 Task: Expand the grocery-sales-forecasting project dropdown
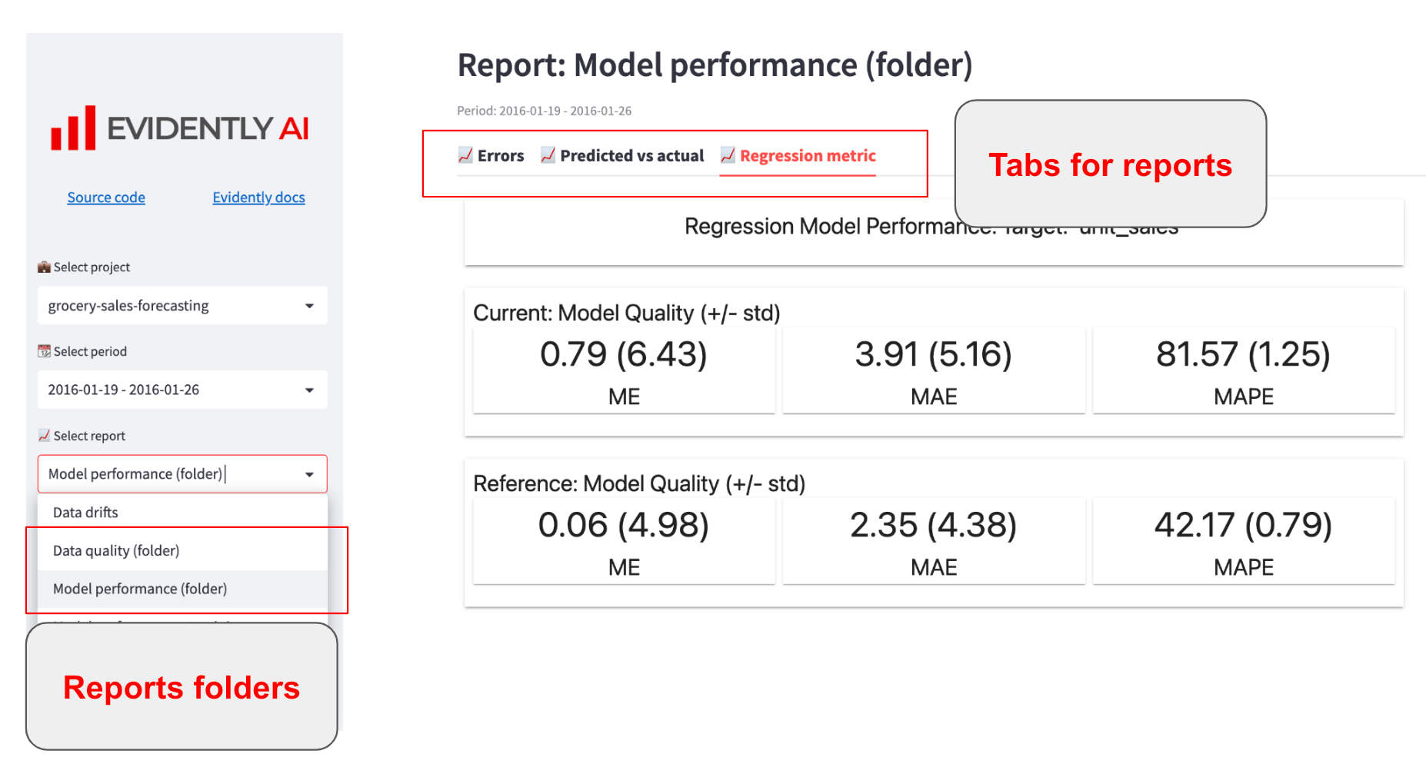coord(309,306)
